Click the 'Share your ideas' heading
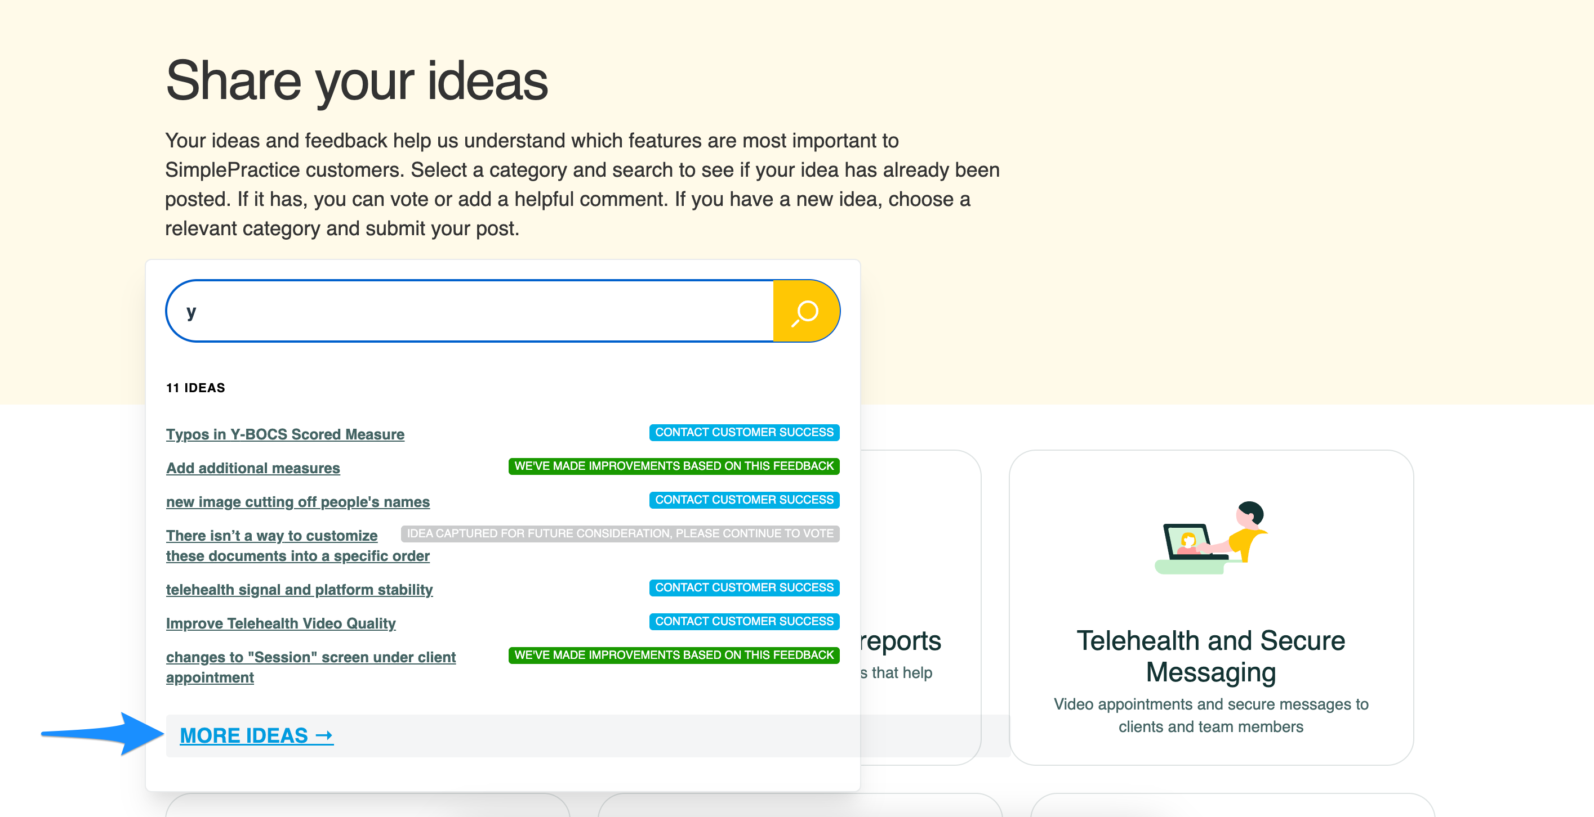Screen dimensions: 1594x817 [357, 80]
